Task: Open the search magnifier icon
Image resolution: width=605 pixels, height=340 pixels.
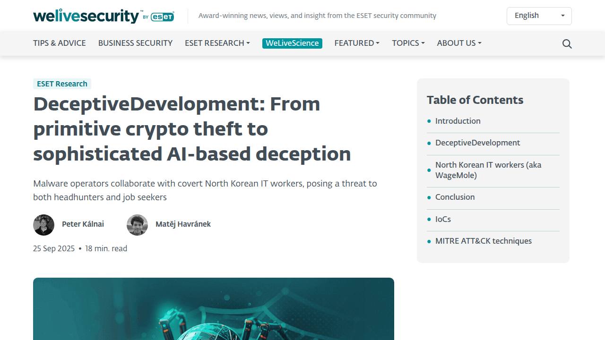Action: click(x=567, y=44)
